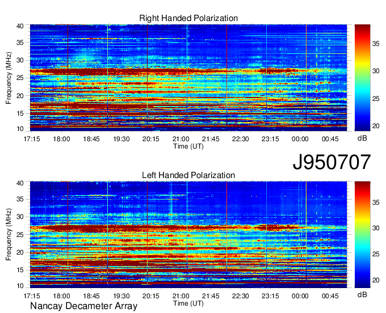Screen dimensions: 386x313
Task: Click the 'Left Handed Polarization' plot title
Action: tap(188, 175)
